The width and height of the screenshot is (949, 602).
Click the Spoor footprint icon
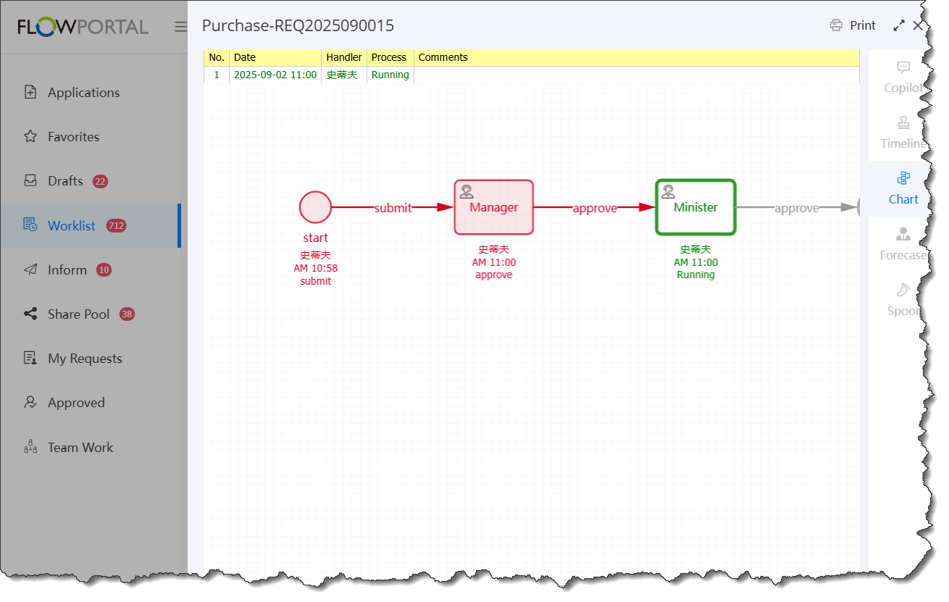(903, 290)
